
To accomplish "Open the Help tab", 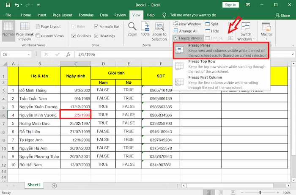I will coord(151,15).
